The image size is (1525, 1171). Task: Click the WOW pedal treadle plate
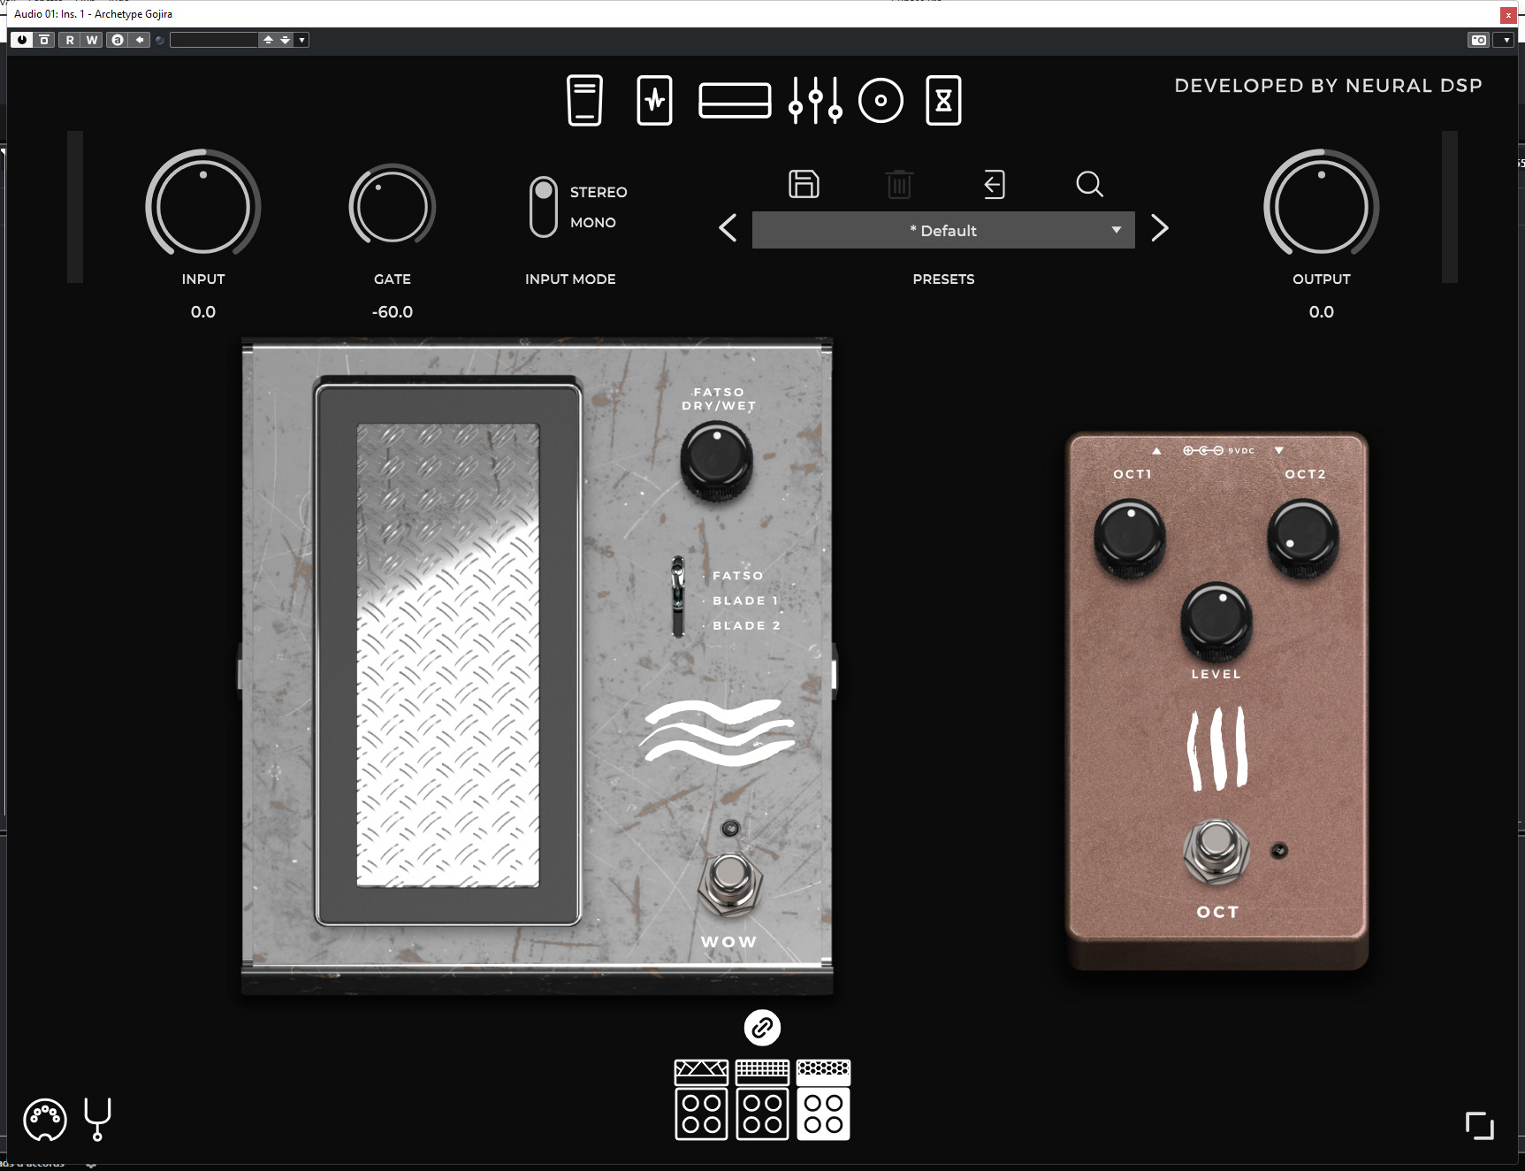(x=448, y=654)
